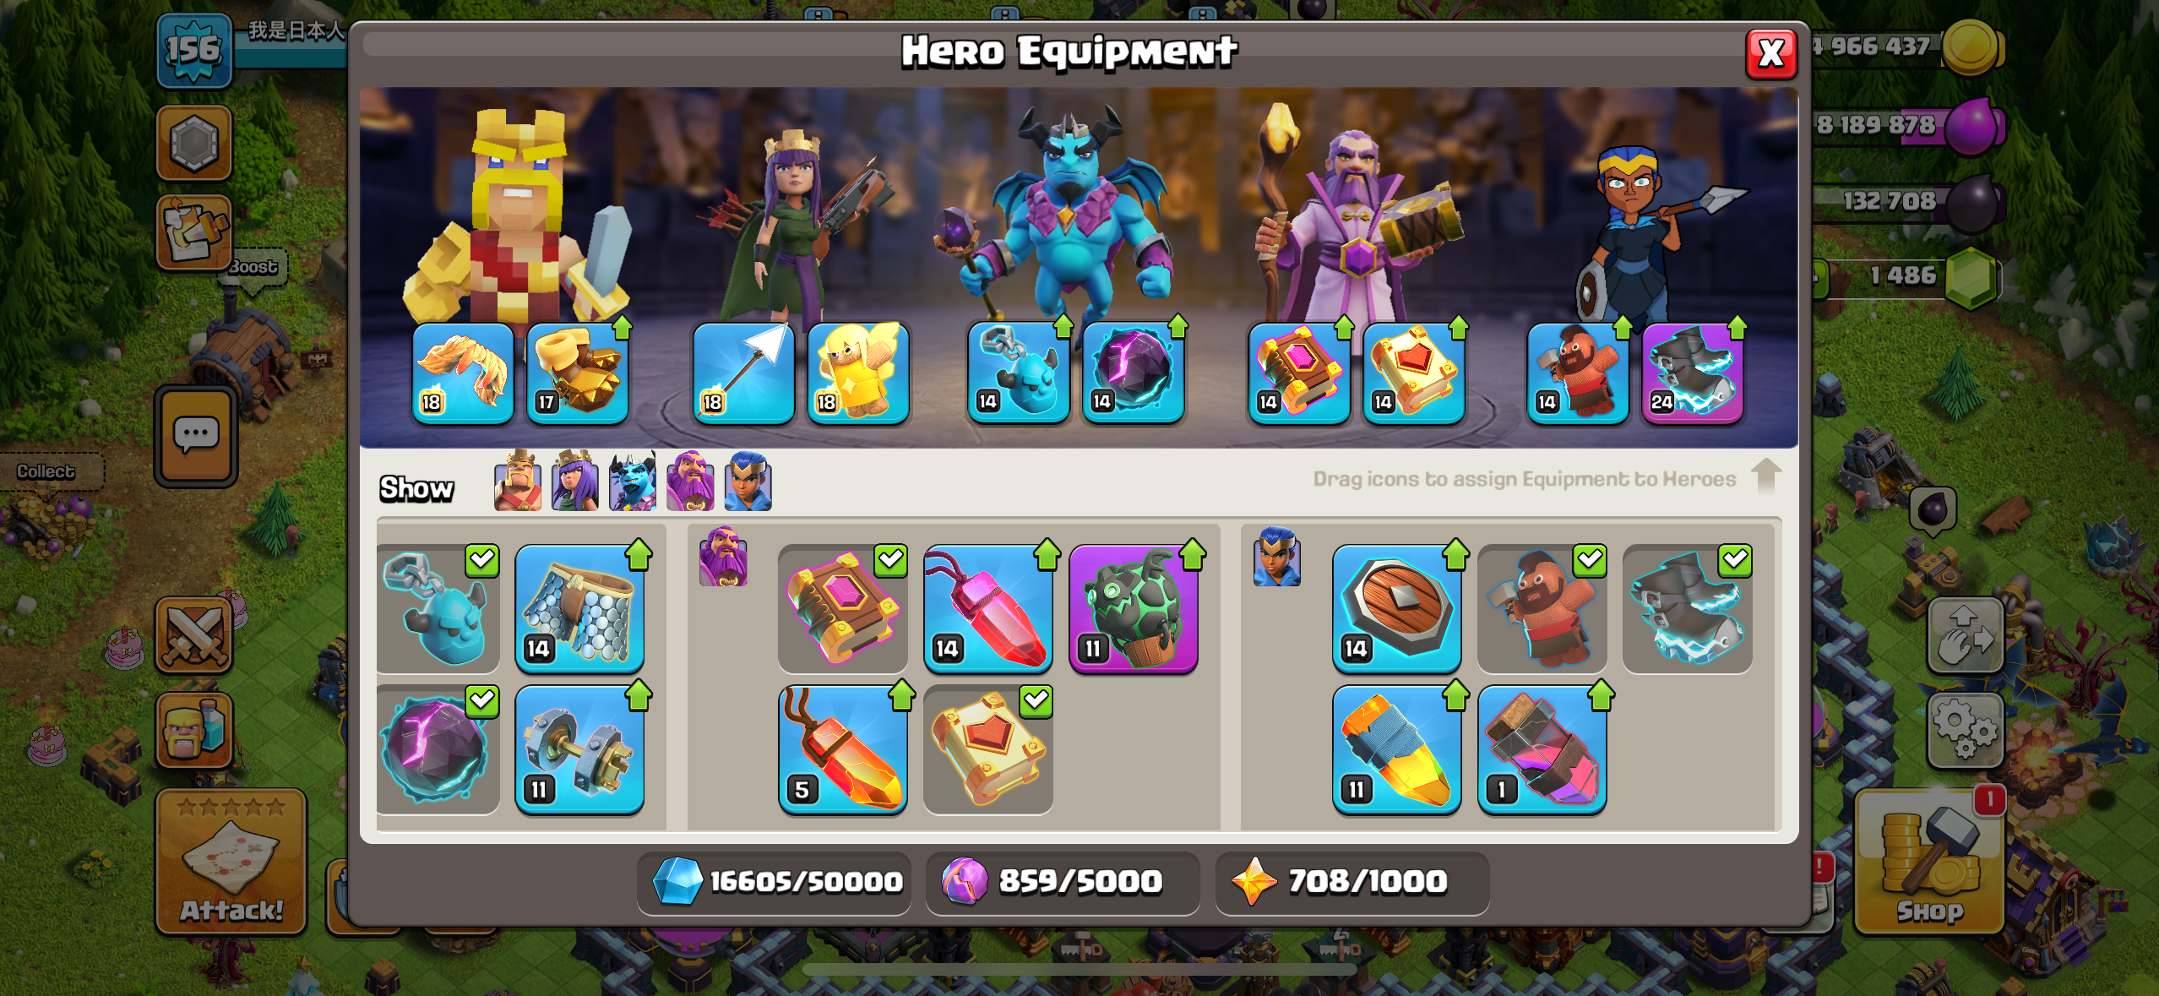Select the level 14 Metal Pants equipment

tap(579, 608)
